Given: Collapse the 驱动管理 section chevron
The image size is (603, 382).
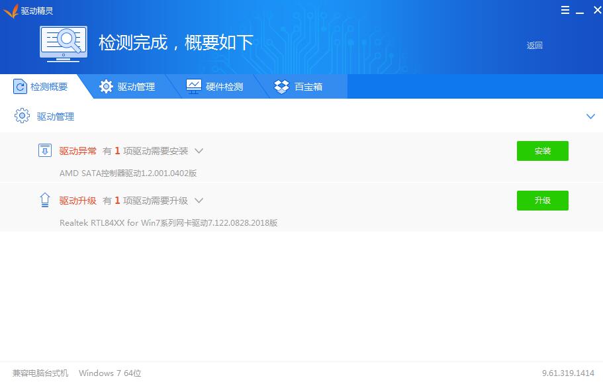Looking at the screenshot, I should 590,116.
